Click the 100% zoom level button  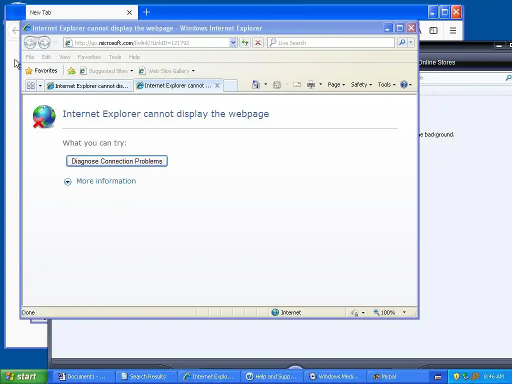[384, 312]
